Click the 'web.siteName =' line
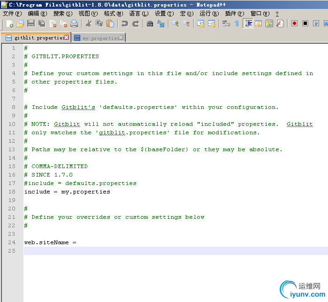Screen dimensions: 328x302 click(x=50, y=242)
